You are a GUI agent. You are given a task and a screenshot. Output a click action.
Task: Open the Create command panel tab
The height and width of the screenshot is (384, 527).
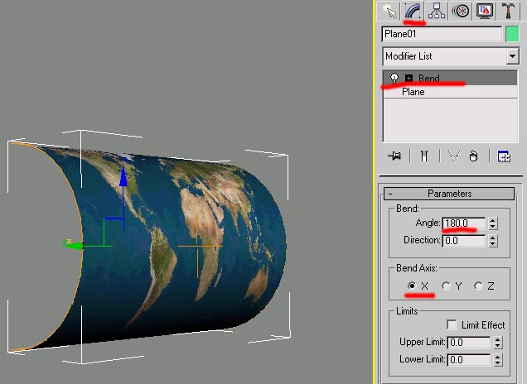tap(389, 11)
